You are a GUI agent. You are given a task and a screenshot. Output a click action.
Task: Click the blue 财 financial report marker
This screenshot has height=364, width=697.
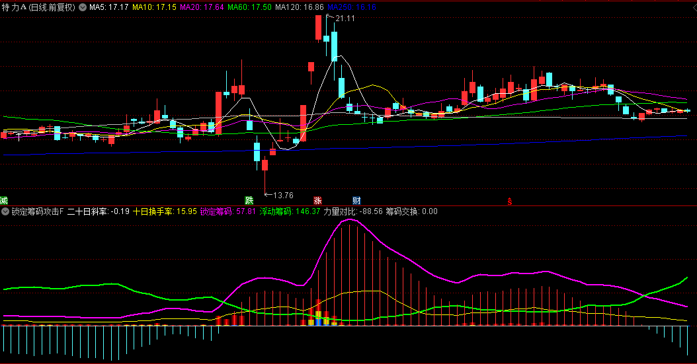click(x=356, y=200)
